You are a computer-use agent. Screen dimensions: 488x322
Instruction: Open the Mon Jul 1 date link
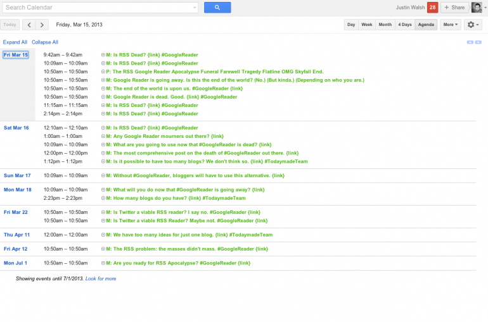pos(15,263)
